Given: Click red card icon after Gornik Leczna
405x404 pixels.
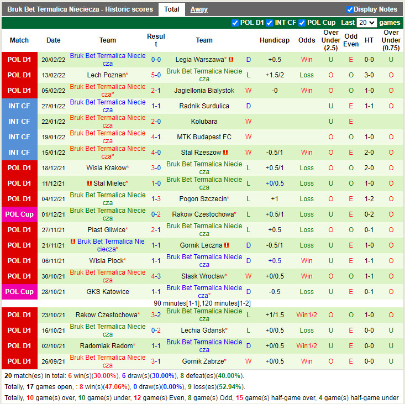Looking at the screenshot, I should pos(227,245).
